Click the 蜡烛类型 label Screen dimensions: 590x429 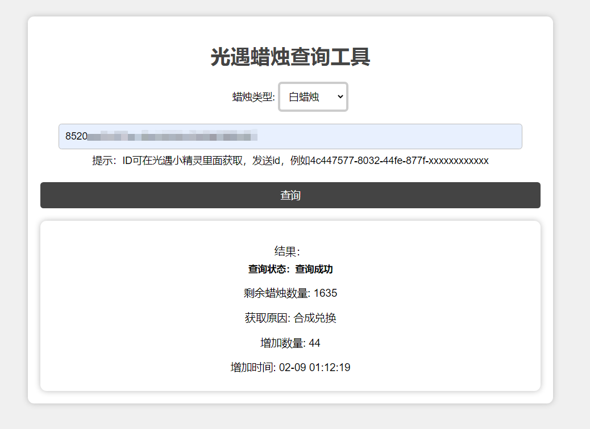tap(254, 97)
